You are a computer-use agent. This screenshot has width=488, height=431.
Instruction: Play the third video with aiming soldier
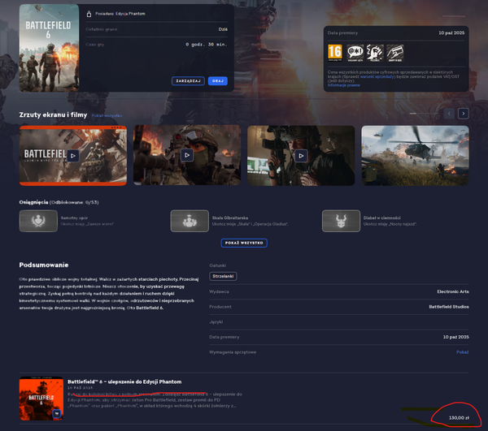click(x=301, y=155)
